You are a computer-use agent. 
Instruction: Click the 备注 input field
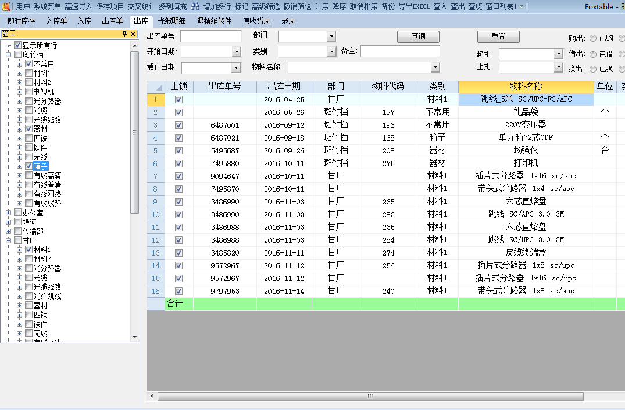[x=400, y=51]
